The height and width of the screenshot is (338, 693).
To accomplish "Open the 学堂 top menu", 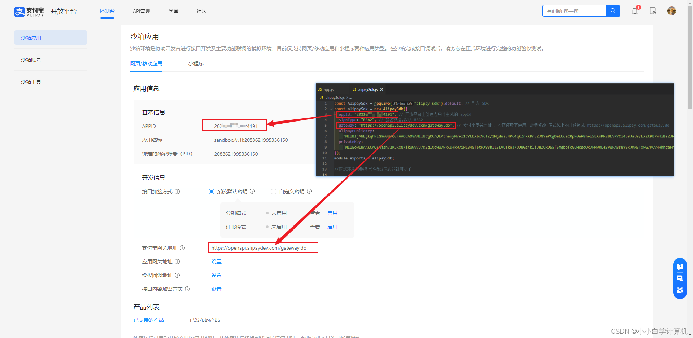I will pos(173,11).
